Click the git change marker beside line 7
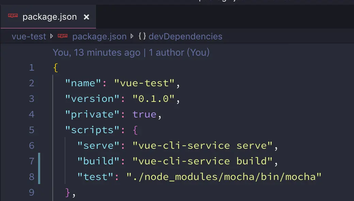This screenshot has width=354, height=201. pos(39,161)
